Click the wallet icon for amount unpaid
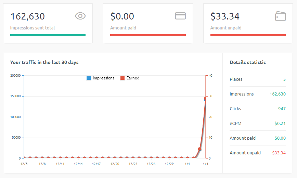 280,16
